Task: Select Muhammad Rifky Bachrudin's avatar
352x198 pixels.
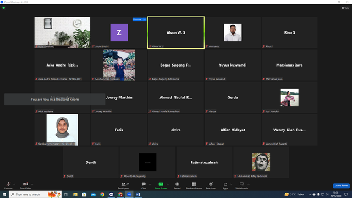Action: coord(261,162)
